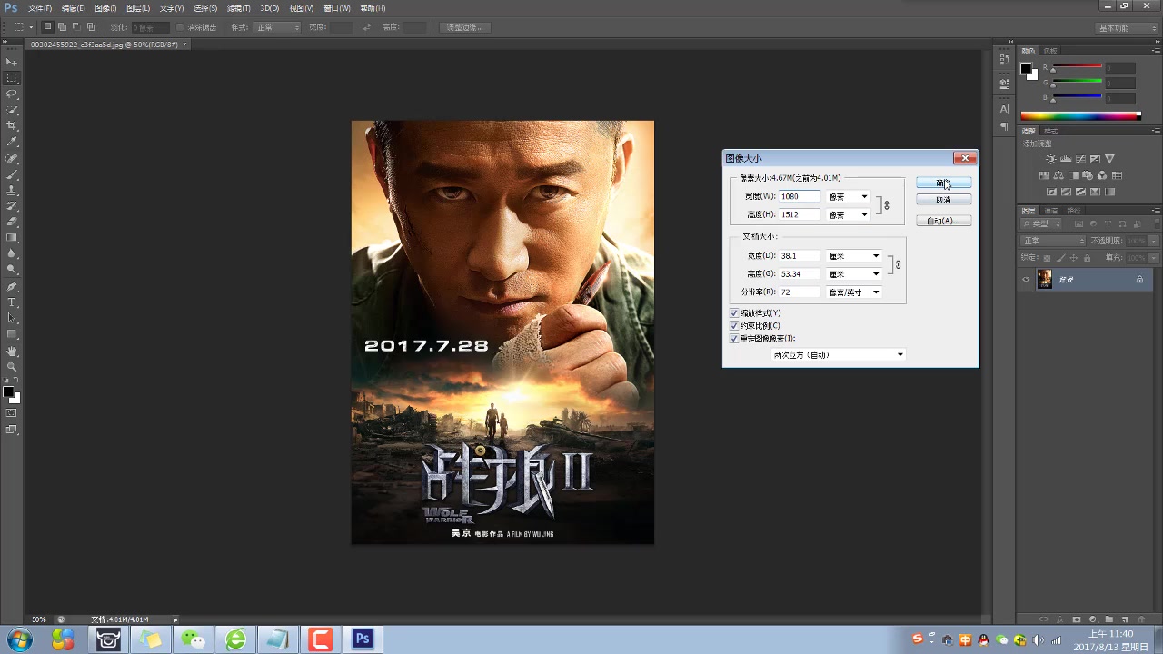Viewport: 1163px width, 654px height.
Task: Open the File menu
Action: [x=40, y=8]
